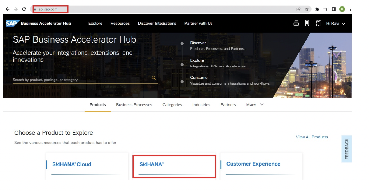Viewport: 369px width, 191px height.
Task: Open the reading list/media control icon
Action: [325, 9]
